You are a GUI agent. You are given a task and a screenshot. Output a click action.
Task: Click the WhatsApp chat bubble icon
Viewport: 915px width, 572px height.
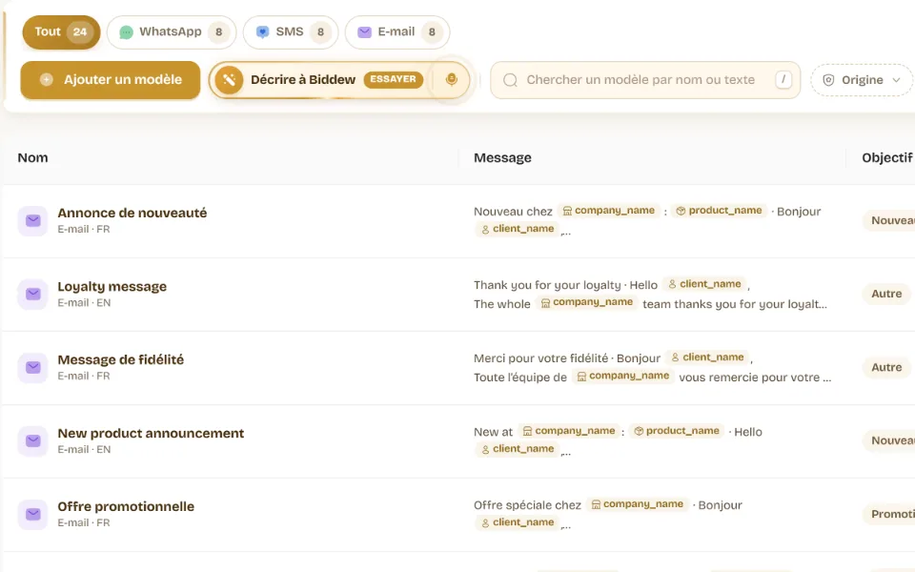[x=126, y=32]
